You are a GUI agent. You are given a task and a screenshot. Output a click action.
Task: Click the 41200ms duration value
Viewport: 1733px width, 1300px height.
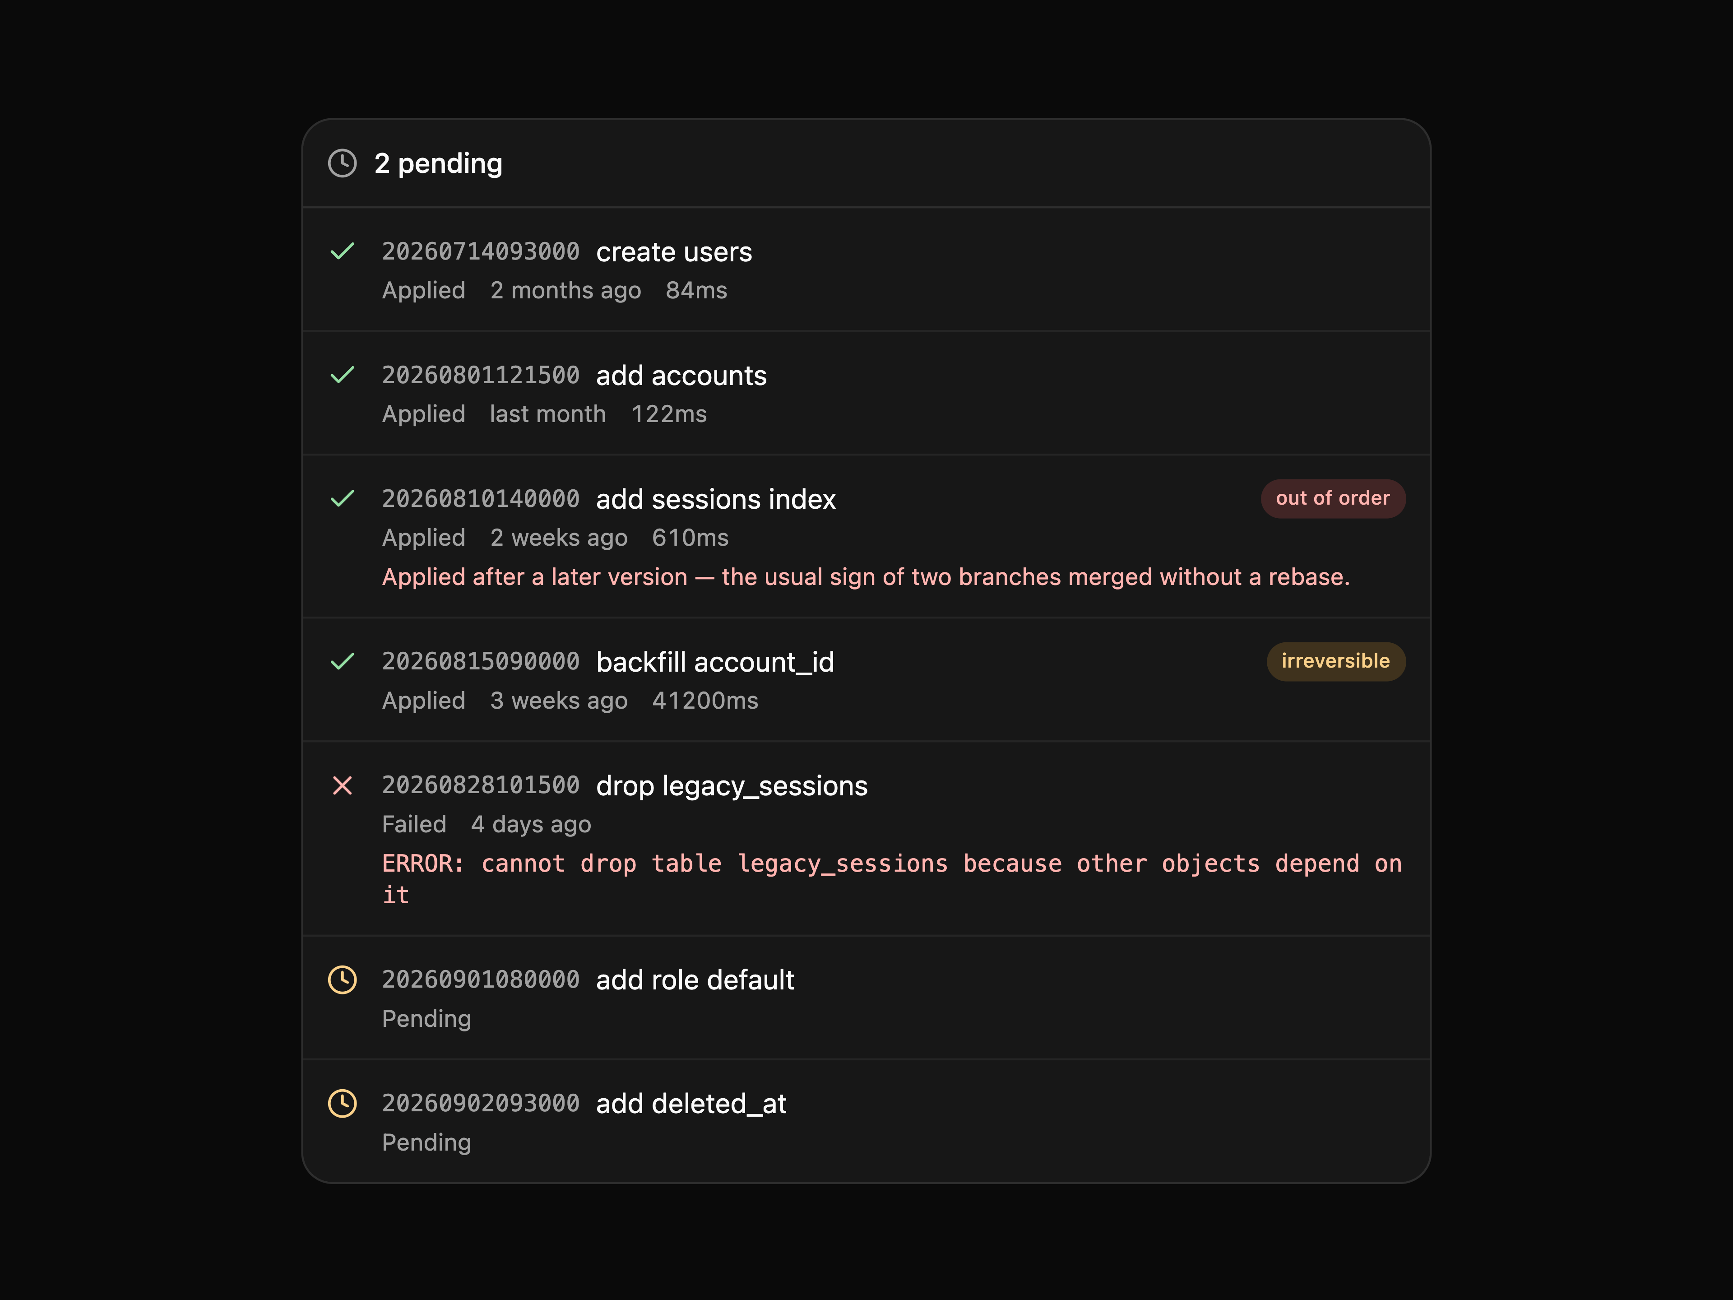click(x=705, y=701)
